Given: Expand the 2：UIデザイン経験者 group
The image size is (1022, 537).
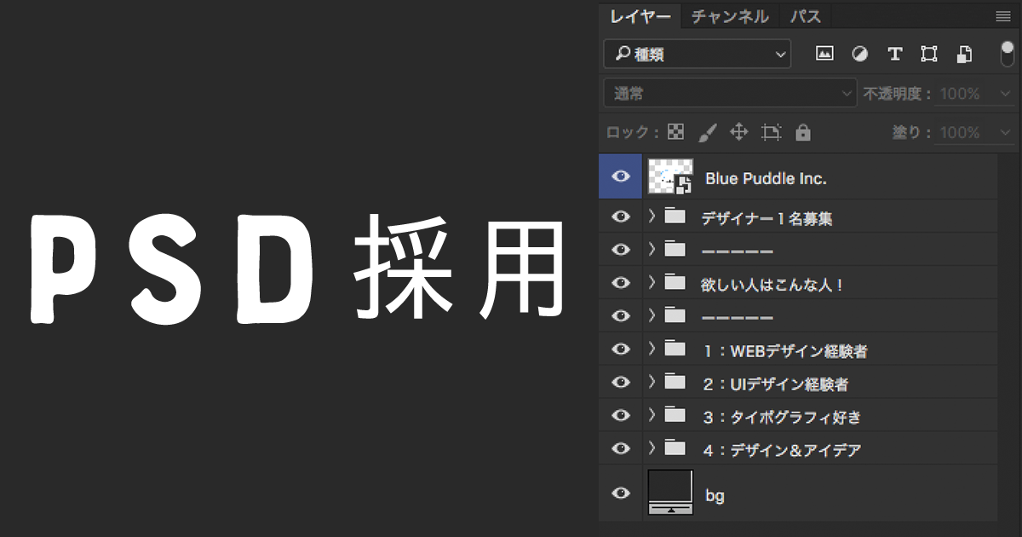Looking at the screenshot, I should tap(650, 383).
